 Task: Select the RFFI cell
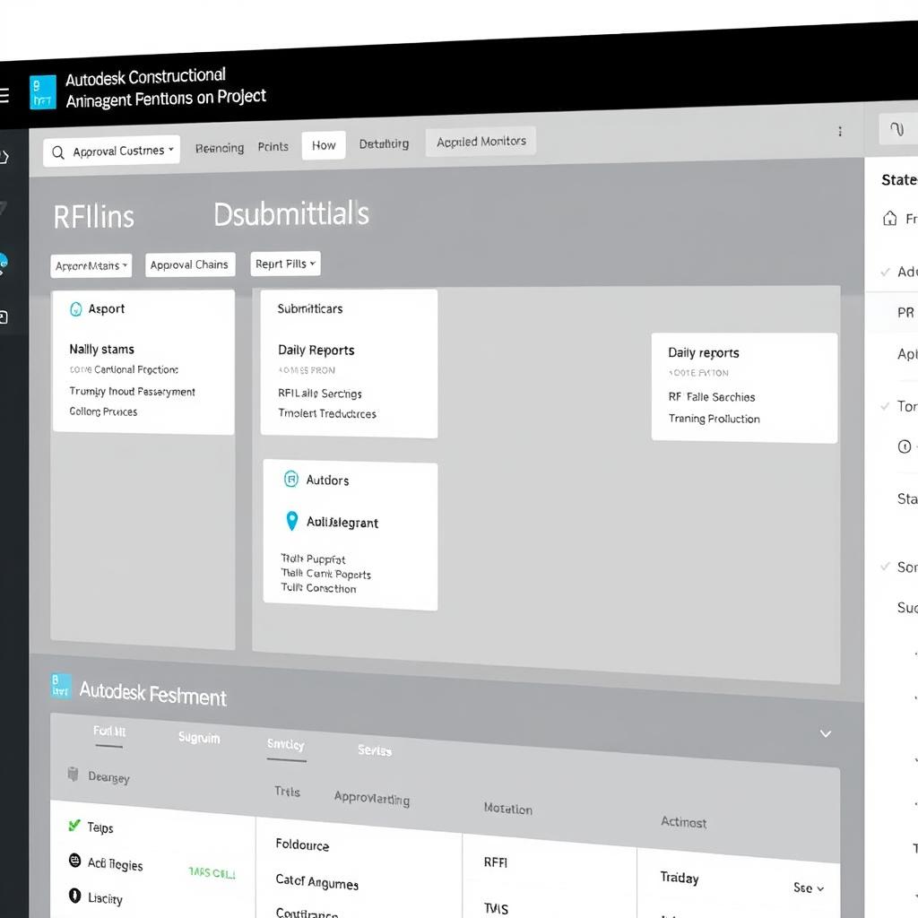point(496,862)
